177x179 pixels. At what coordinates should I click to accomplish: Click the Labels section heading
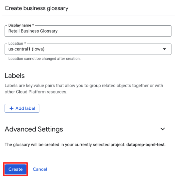pyautogui.click(x=15, y=76)
